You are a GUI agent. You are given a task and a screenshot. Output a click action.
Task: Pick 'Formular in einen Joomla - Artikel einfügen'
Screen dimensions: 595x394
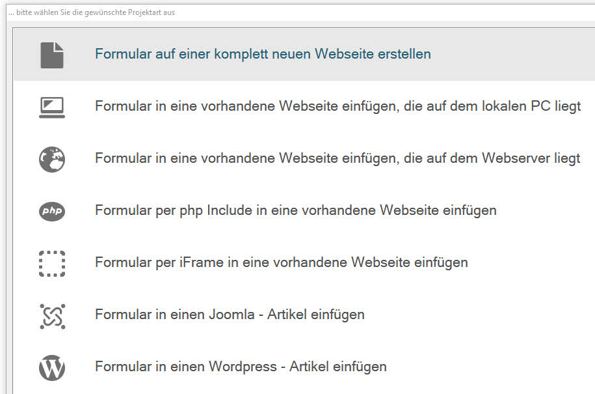click(230, 315)
